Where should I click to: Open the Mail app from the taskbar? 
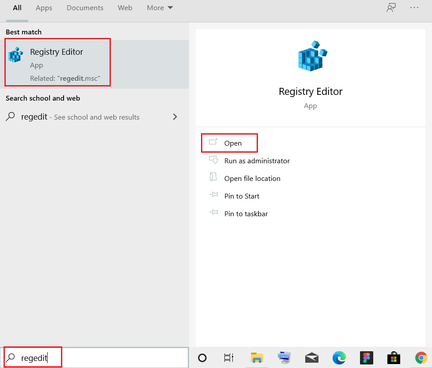312,358
